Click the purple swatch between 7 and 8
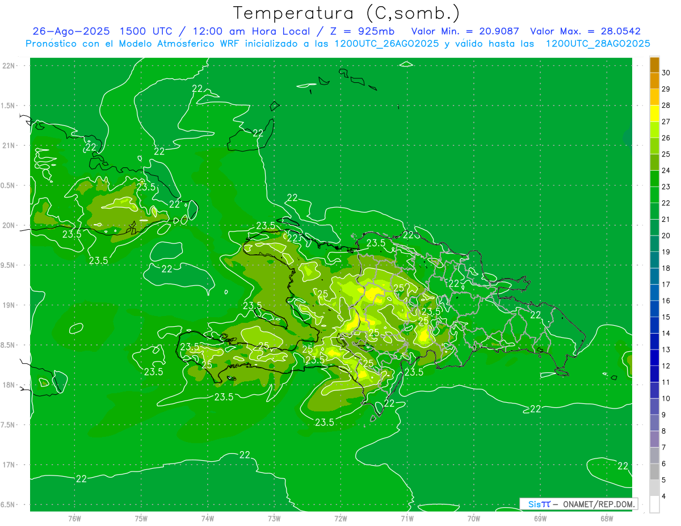This screenshot has height=526, width=681. [654, 439]
